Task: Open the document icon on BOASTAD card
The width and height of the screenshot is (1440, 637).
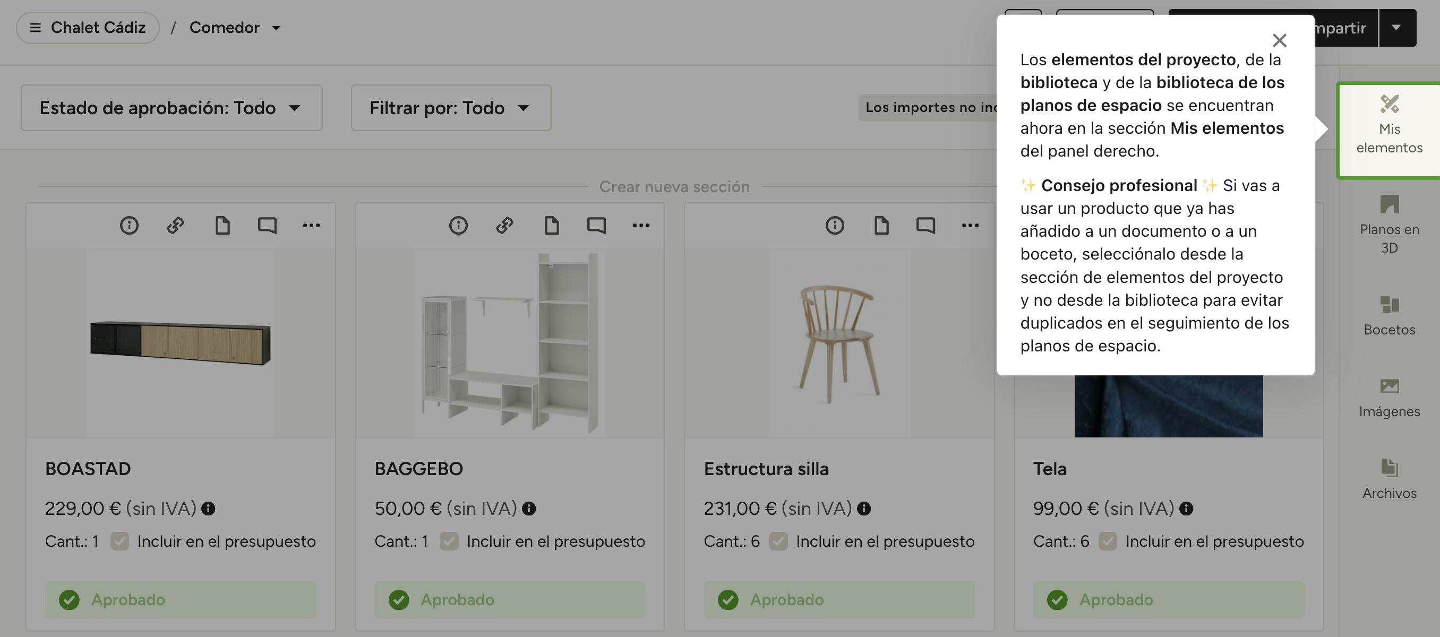Action: pos(222,225)
